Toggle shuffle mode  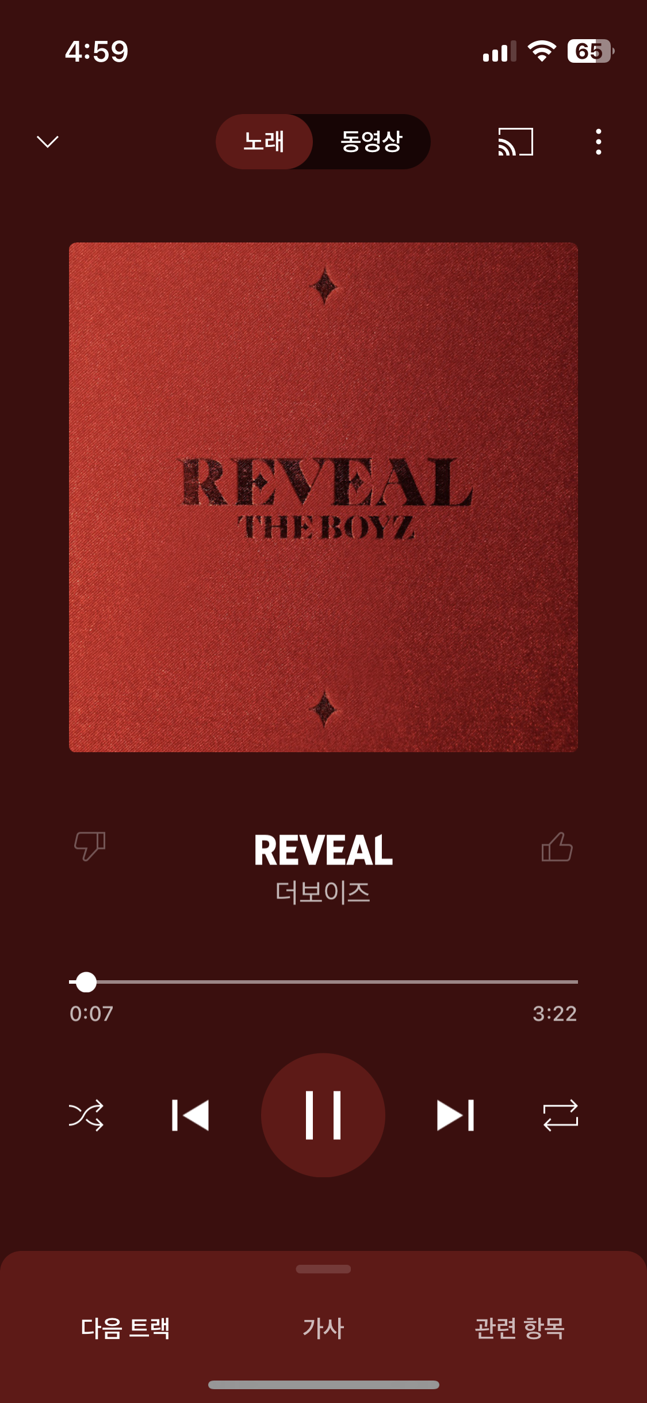(86, 1116)
